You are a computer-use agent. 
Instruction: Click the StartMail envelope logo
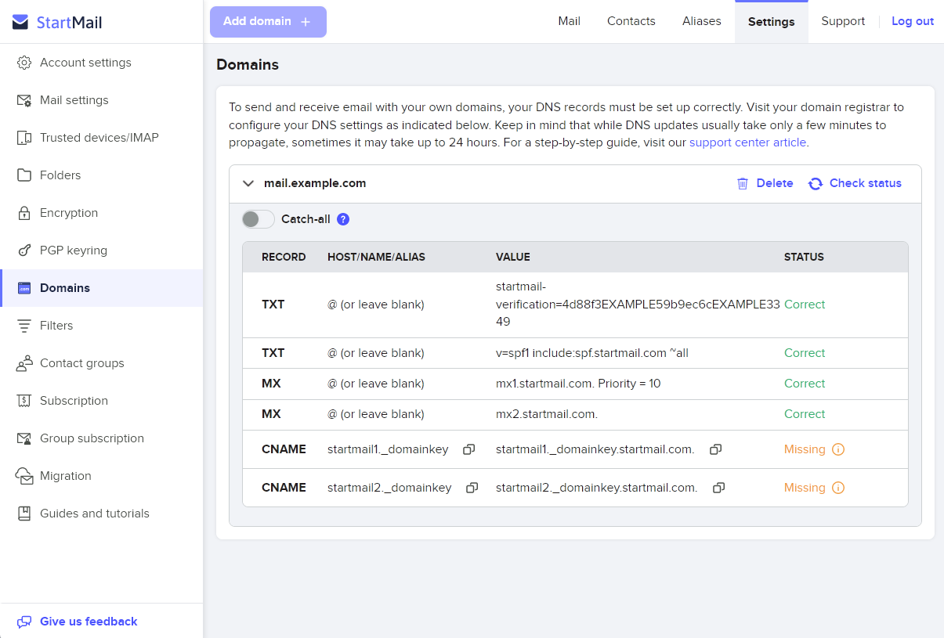pyautogui.click(x=20, y=22)
